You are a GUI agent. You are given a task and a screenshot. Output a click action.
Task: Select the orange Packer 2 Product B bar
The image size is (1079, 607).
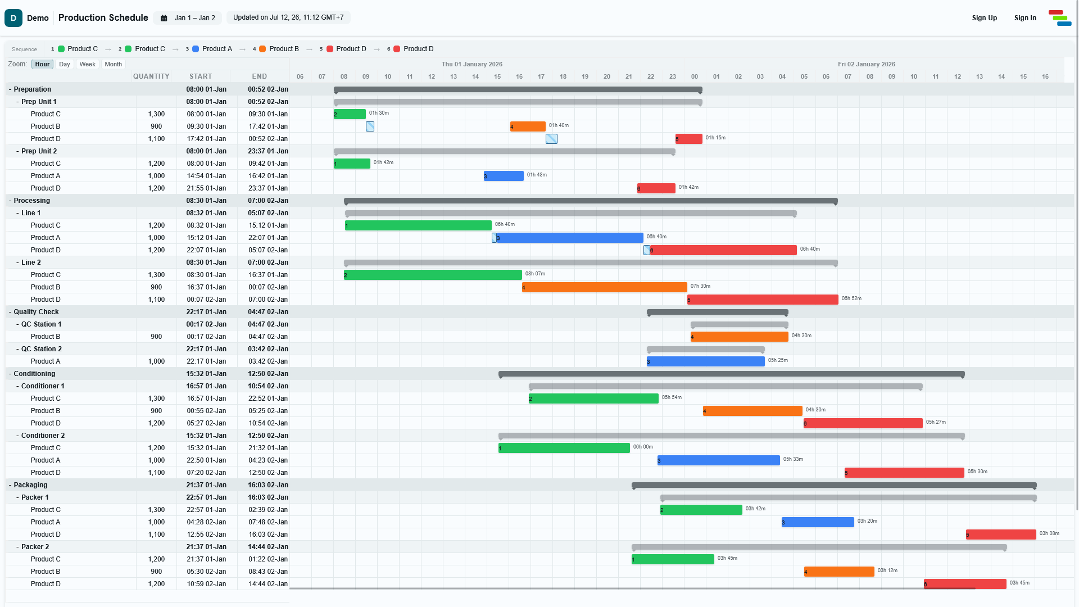coord(839,572)
